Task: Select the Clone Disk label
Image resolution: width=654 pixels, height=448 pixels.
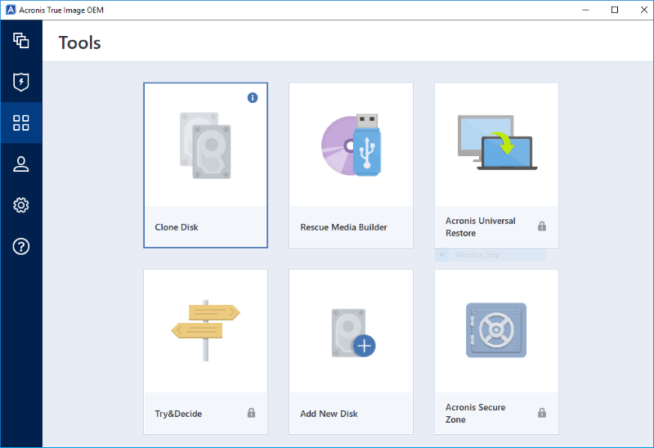Action: point(177,227)
